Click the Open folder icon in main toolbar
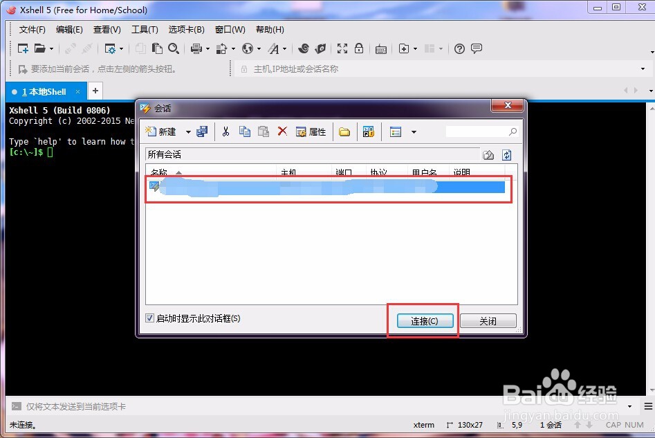The width and height of the screenshot is (655, 438). pos(39,48)
